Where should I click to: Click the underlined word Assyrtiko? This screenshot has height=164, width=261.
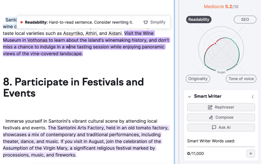click(x=73, y=34)
